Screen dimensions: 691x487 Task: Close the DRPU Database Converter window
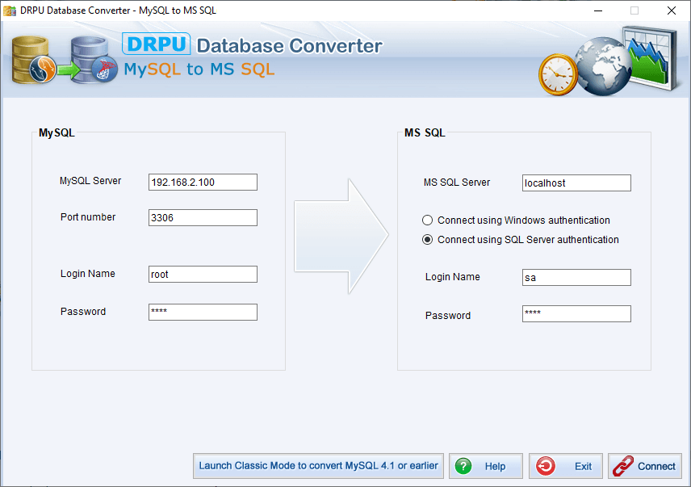click(x=671, y=10)
